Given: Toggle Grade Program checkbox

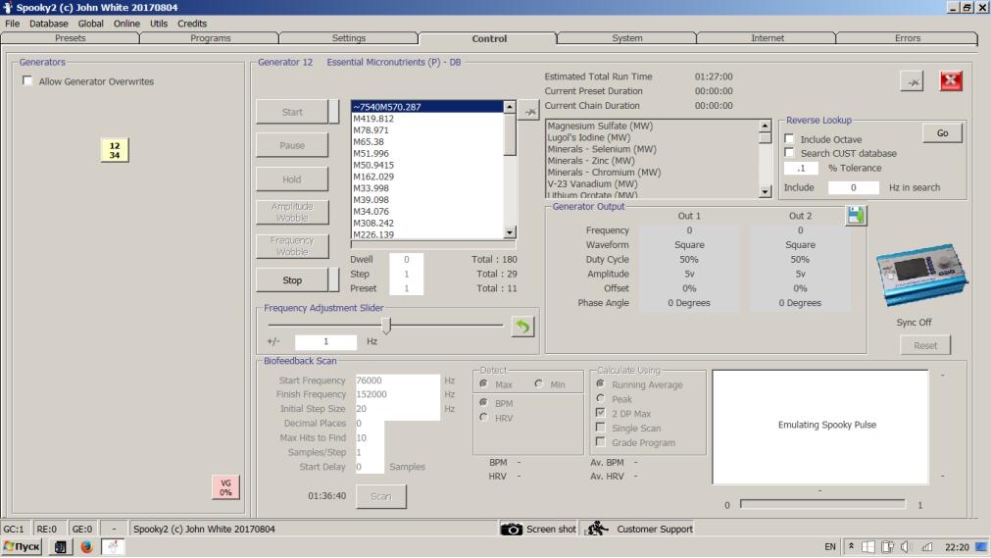Looking at the screenshot, I should [x=601, y=442].
